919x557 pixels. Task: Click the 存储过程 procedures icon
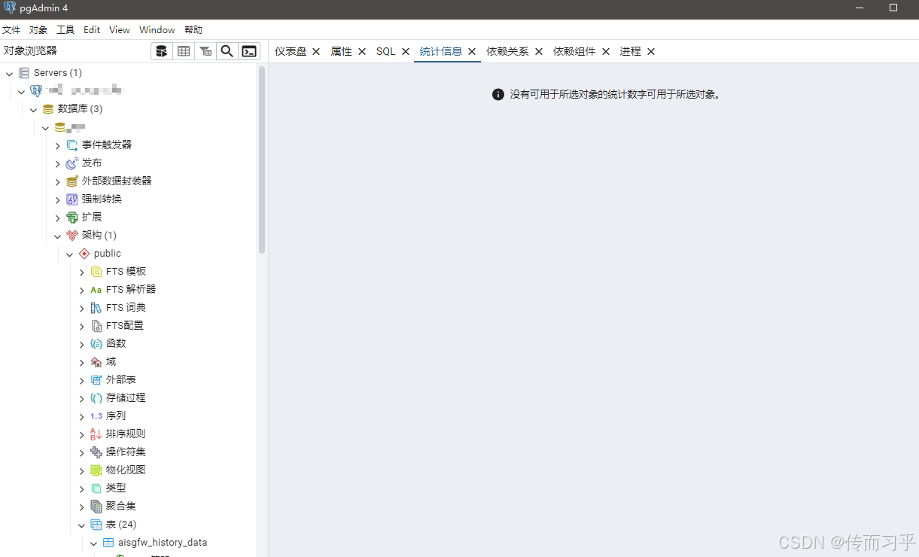coord(96,398)
